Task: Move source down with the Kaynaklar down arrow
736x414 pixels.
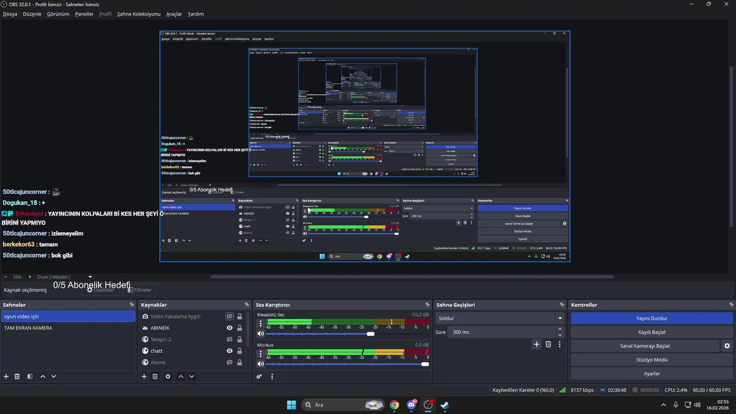Action: [x=191, y=377]
